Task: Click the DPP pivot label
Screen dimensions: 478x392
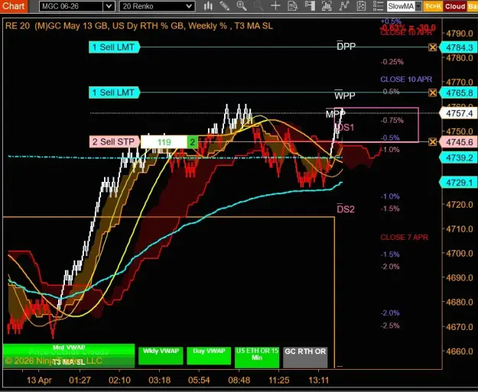Action: click(x=346, y=46)
